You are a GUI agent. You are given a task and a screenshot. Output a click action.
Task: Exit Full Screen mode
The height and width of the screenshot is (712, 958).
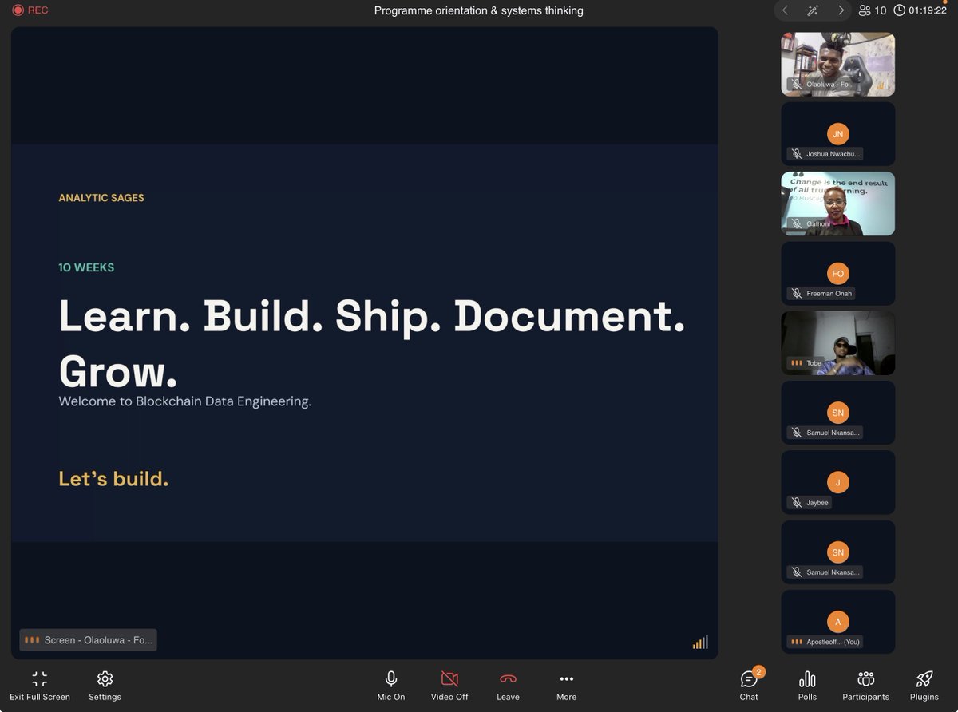coord(40,686)
